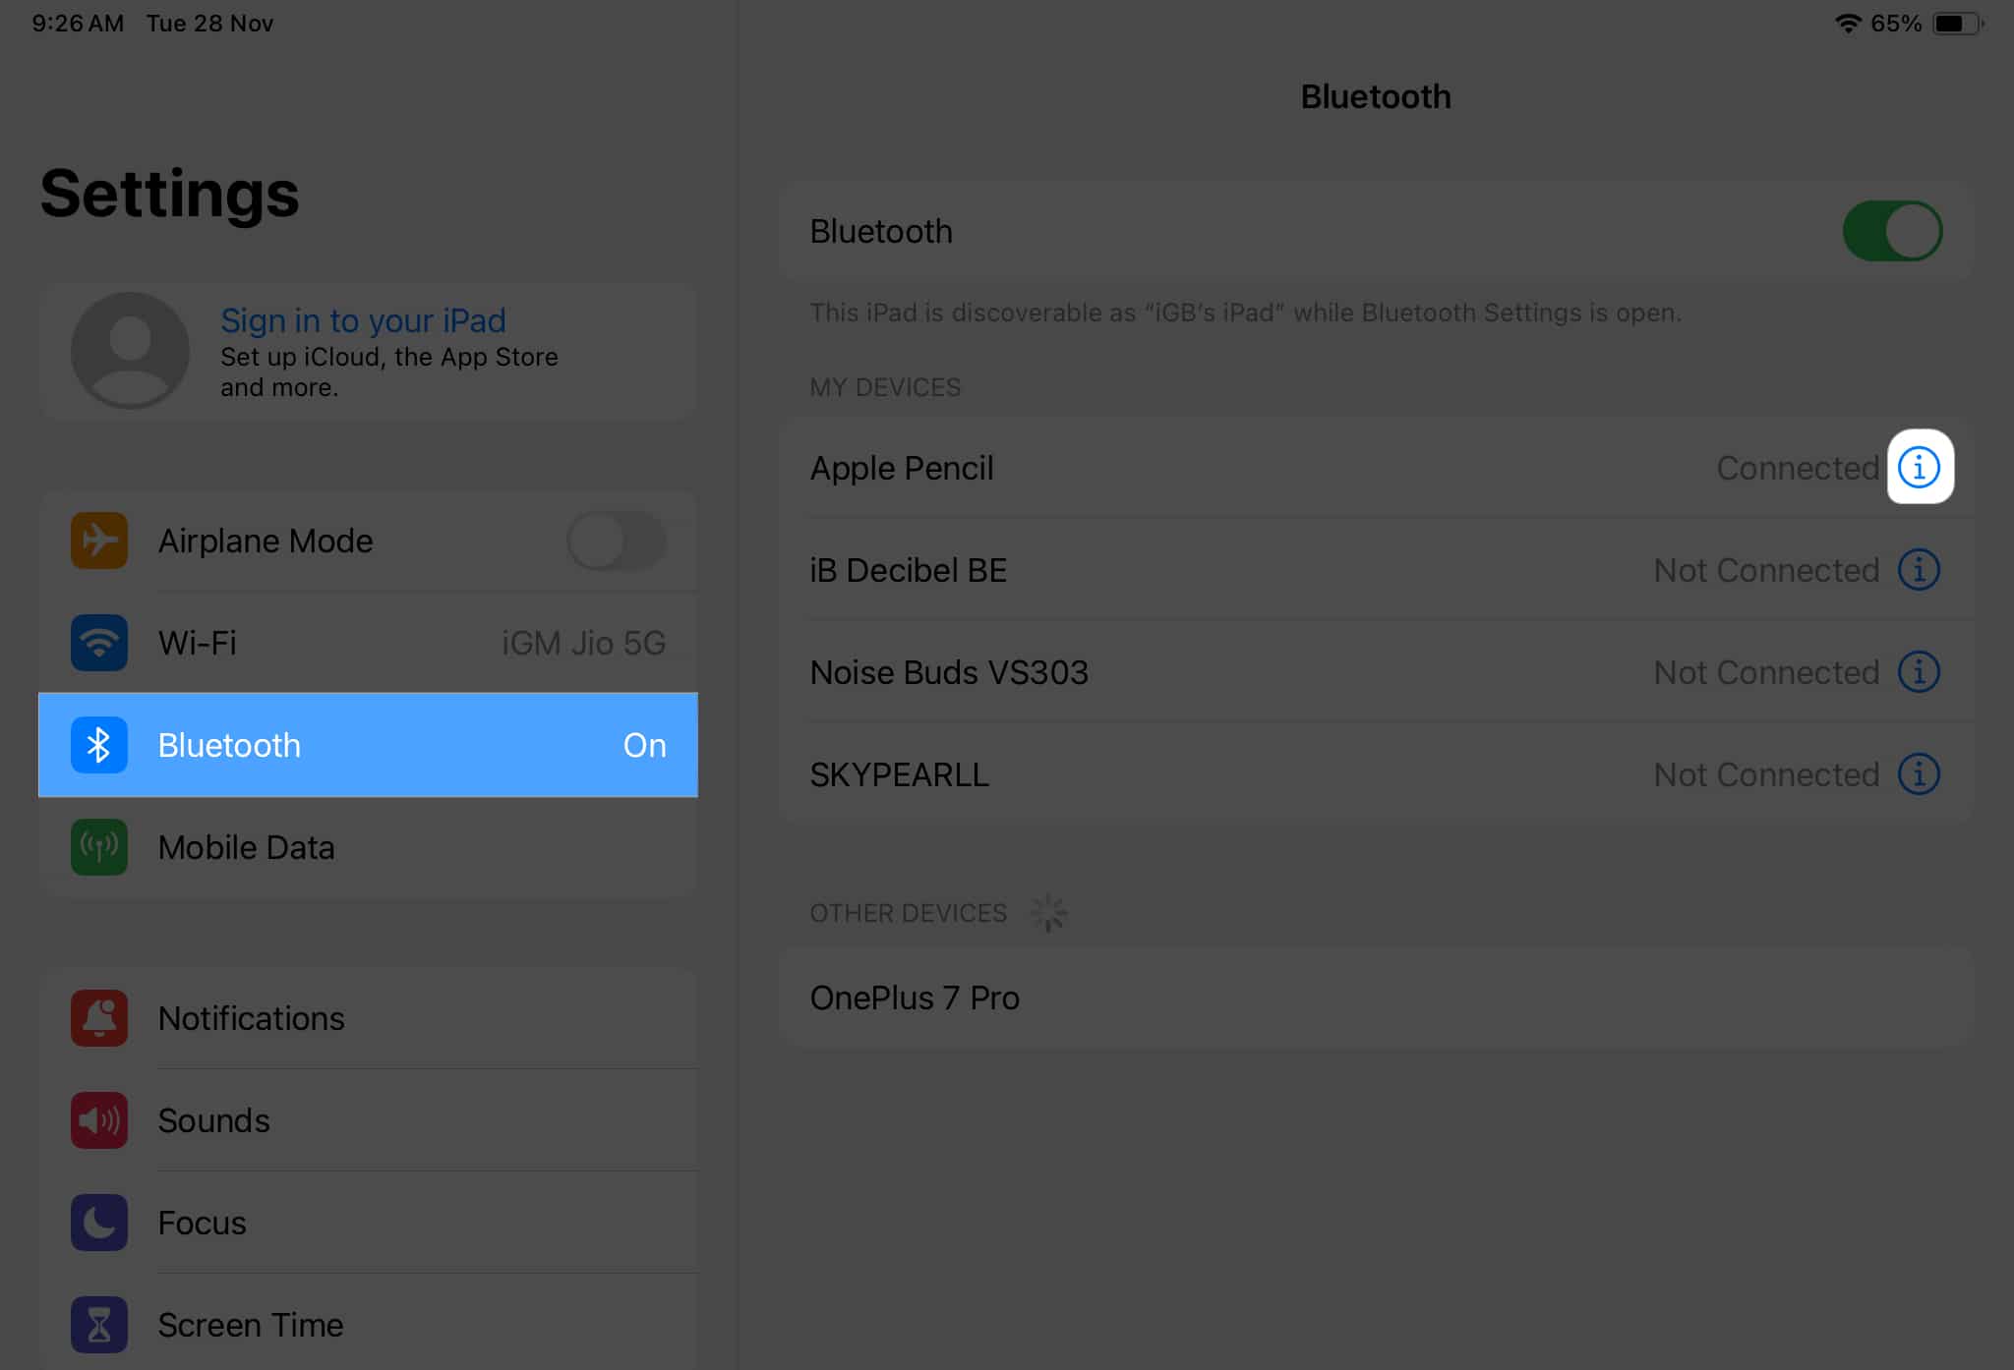Screen dimensions: 2014x1370
Task: Click the Wi-Fi settings icon
Action: point(99,643)
